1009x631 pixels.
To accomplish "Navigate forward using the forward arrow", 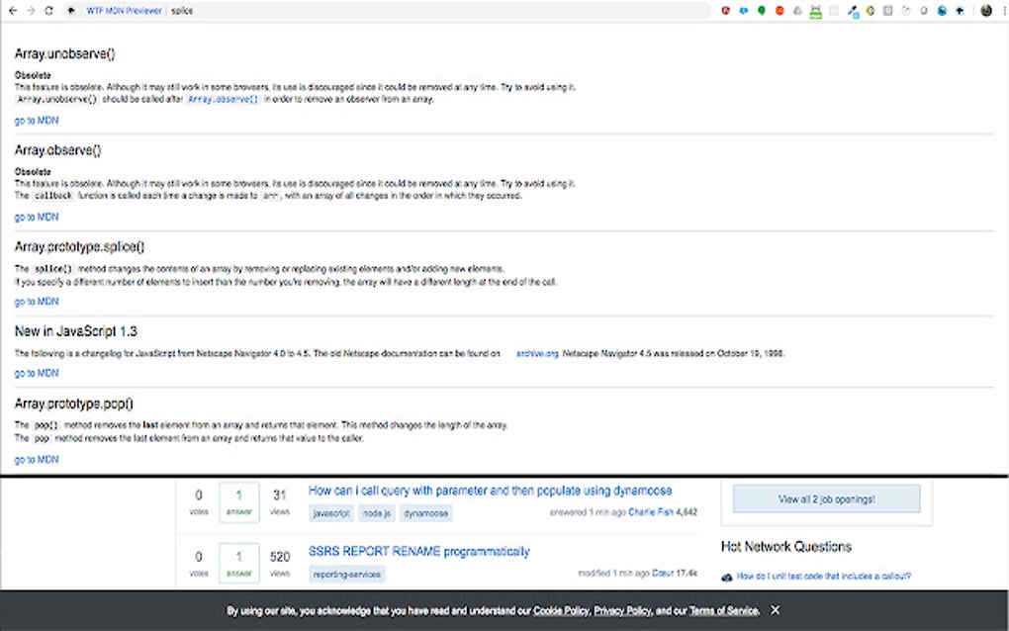I will point(32,11).
